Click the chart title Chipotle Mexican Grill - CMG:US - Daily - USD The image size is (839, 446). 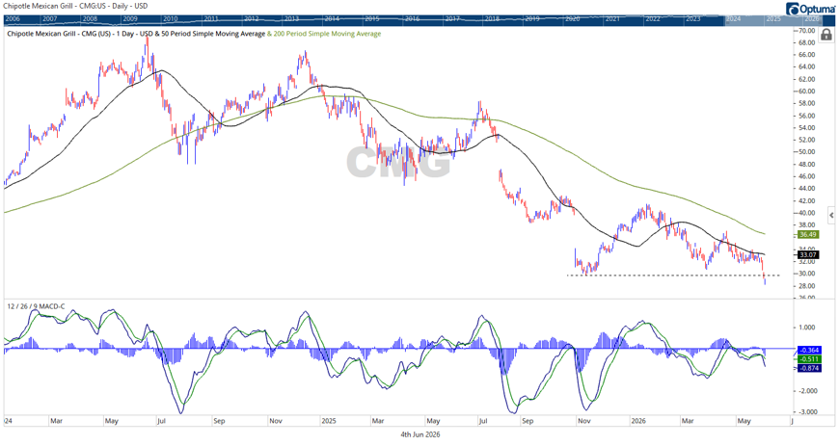coord(75,6)
